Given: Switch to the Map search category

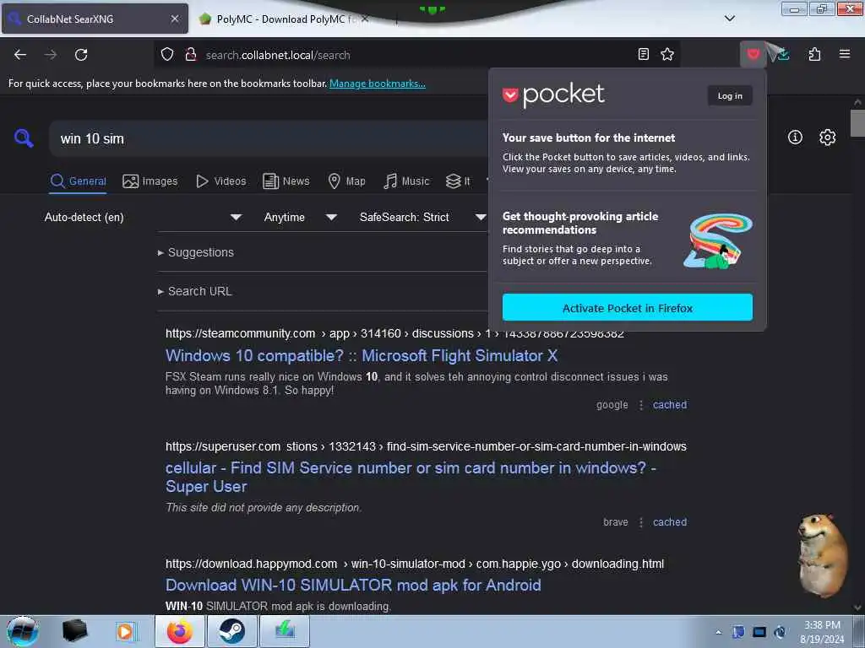Looking at the screenshot, I should (346, 181).
